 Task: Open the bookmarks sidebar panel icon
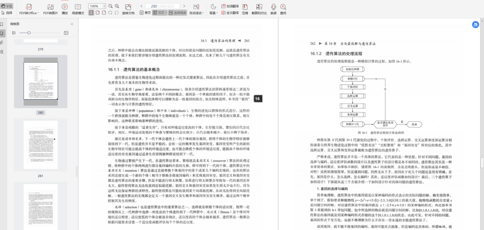click(2, 25)
